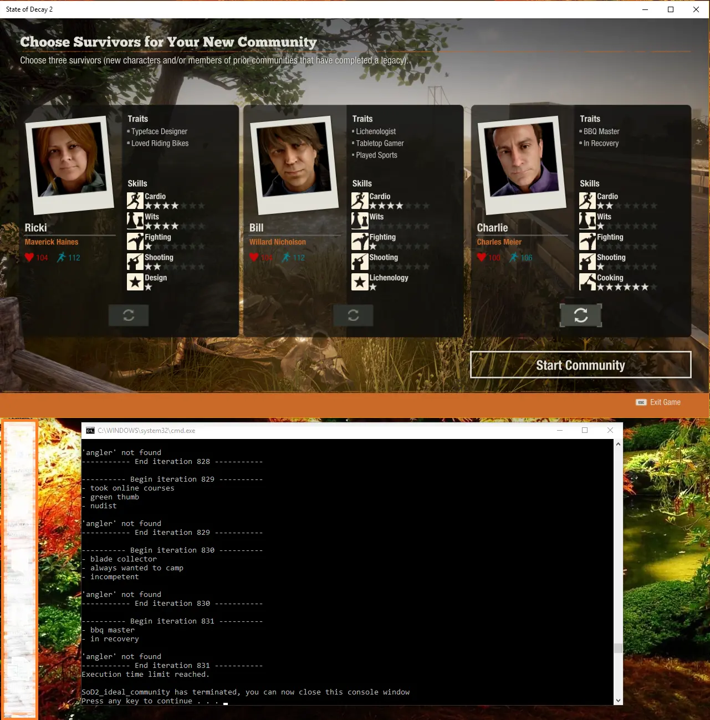Click the Start Community button
The image size is (710, 720).
tap(580, 365)
